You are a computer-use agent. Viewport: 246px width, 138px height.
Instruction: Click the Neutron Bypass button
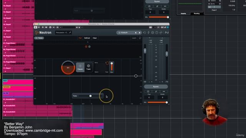156,87
